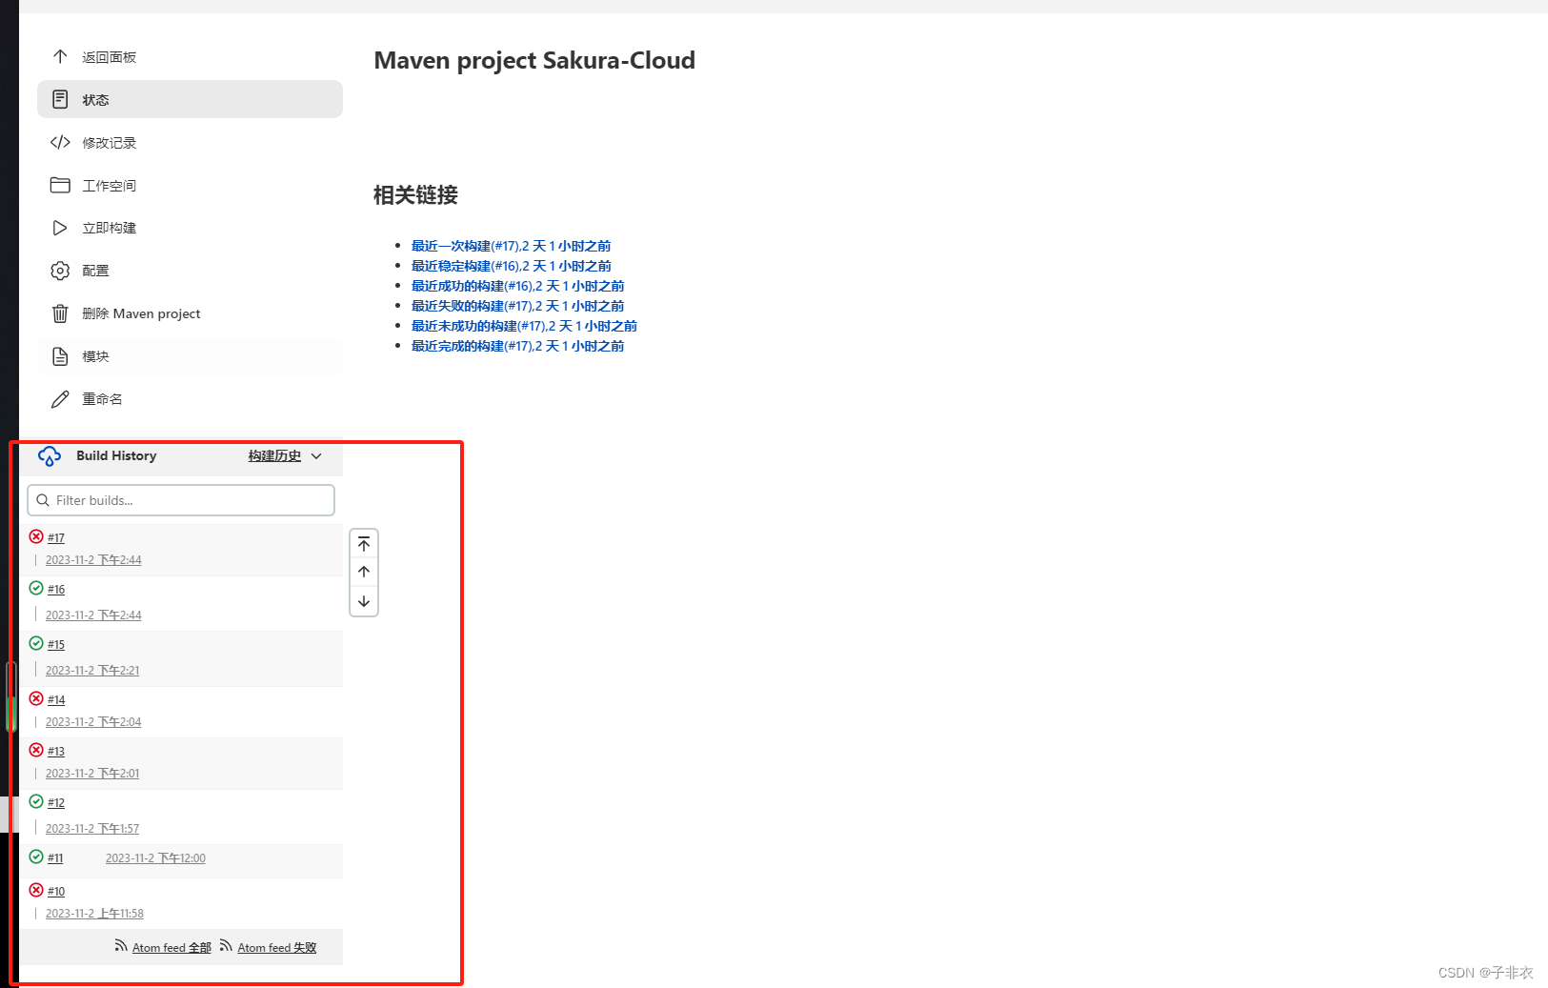The width and height of the screenshot is (1548, 988).
Task: Open 工作空间 in the sidebar
Action: pyautogui.click(x=190, y=185)
